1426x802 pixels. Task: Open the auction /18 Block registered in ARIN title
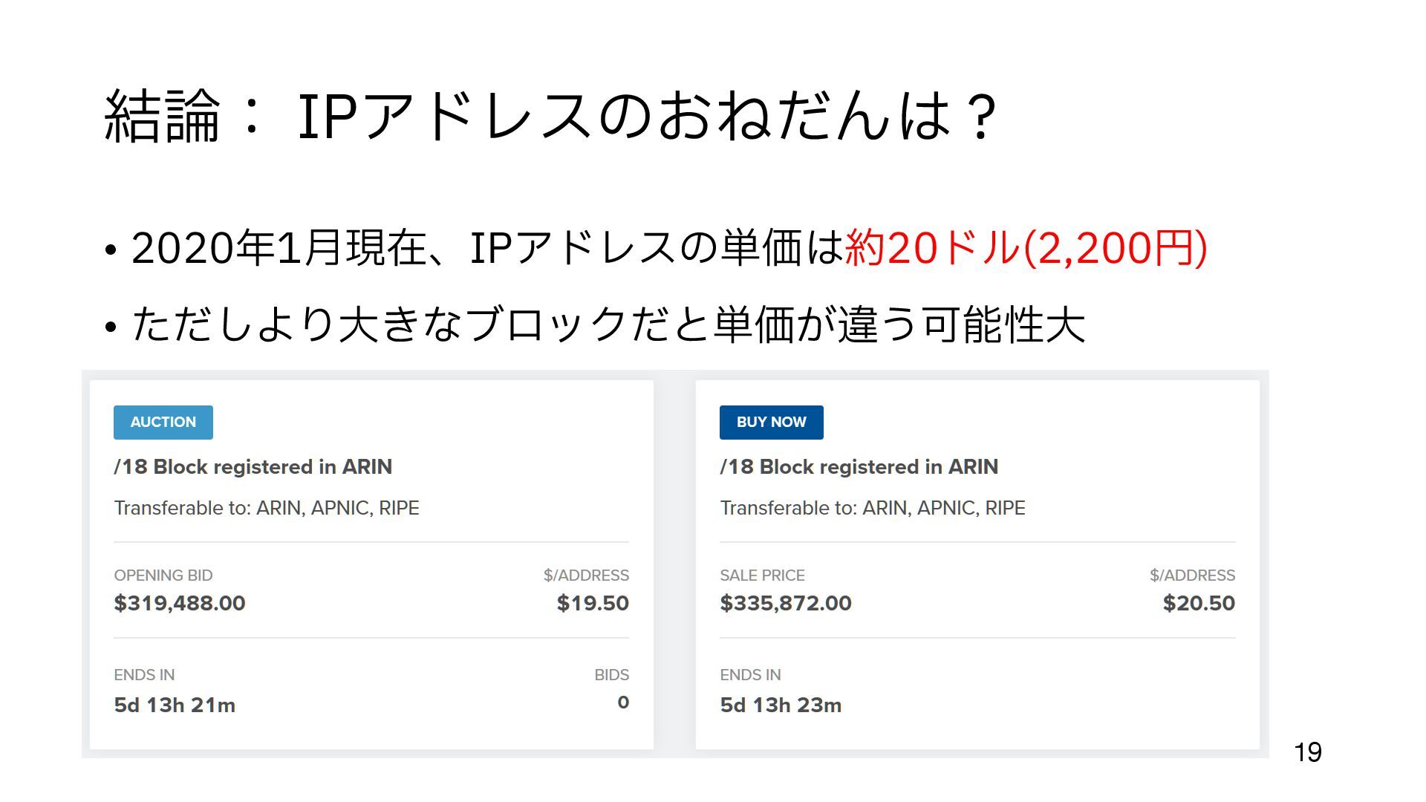[x=253, y=467]
